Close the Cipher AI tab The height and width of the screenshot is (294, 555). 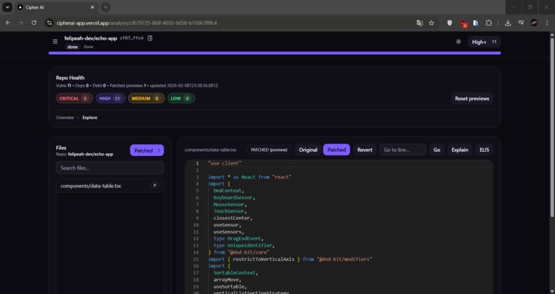[x=92, y=7]
